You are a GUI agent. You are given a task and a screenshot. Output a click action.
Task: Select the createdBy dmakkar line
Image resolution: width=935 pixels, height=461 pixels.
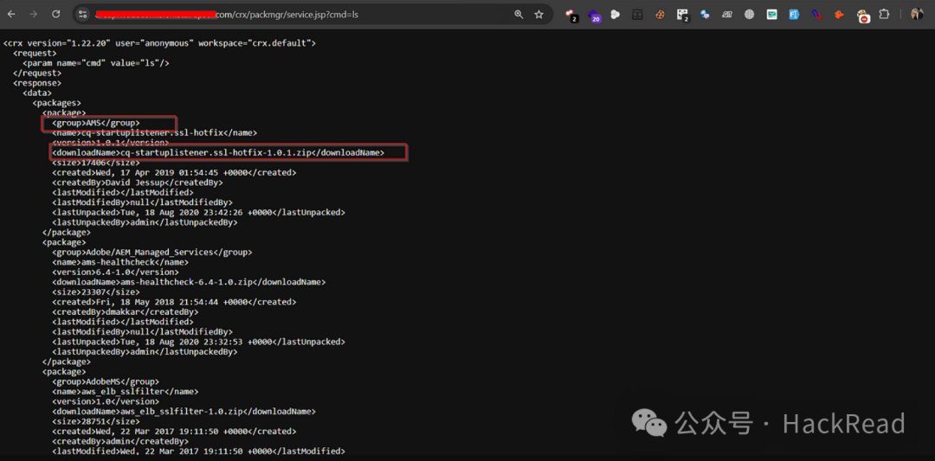tap(125, 311)
